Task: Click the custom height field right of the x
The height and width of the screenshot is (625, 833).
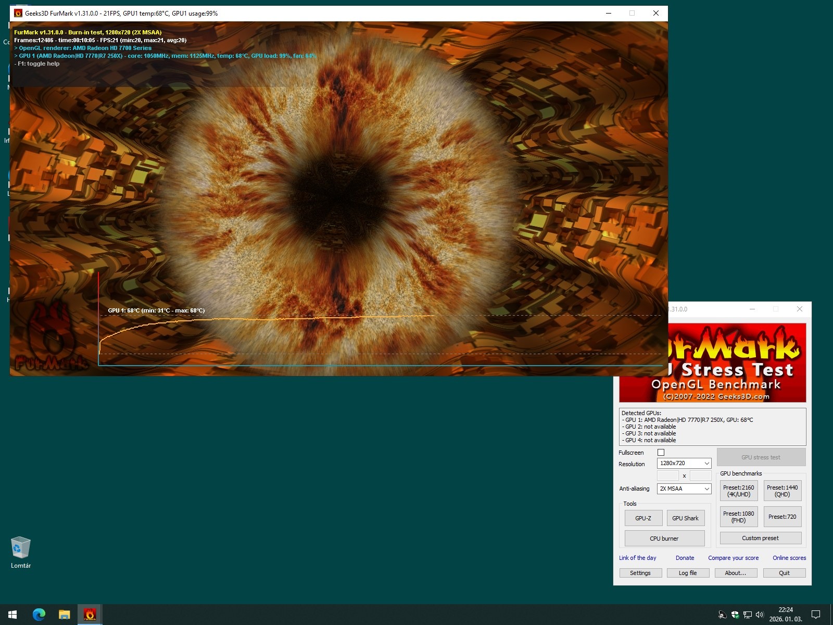Action: click(x=701, y=476)
